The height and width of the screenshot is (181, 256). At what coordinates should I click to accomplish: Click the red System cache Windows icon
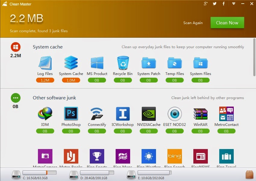click(16, 47)
